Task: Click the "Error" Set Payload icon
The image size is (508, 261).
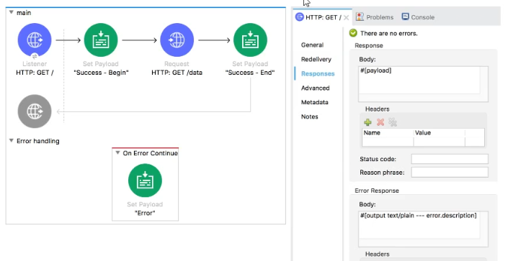Action: pos(145,180)
